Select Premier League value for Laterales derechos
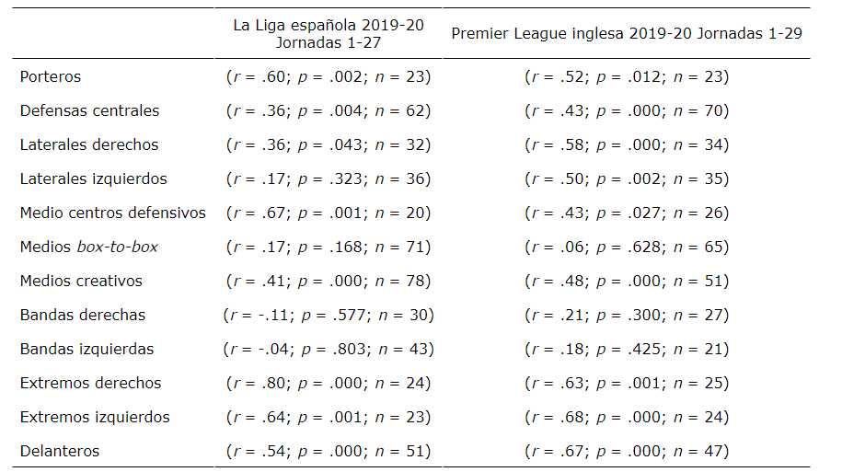This screenshot has height=472, width=842. pos(626,145)
